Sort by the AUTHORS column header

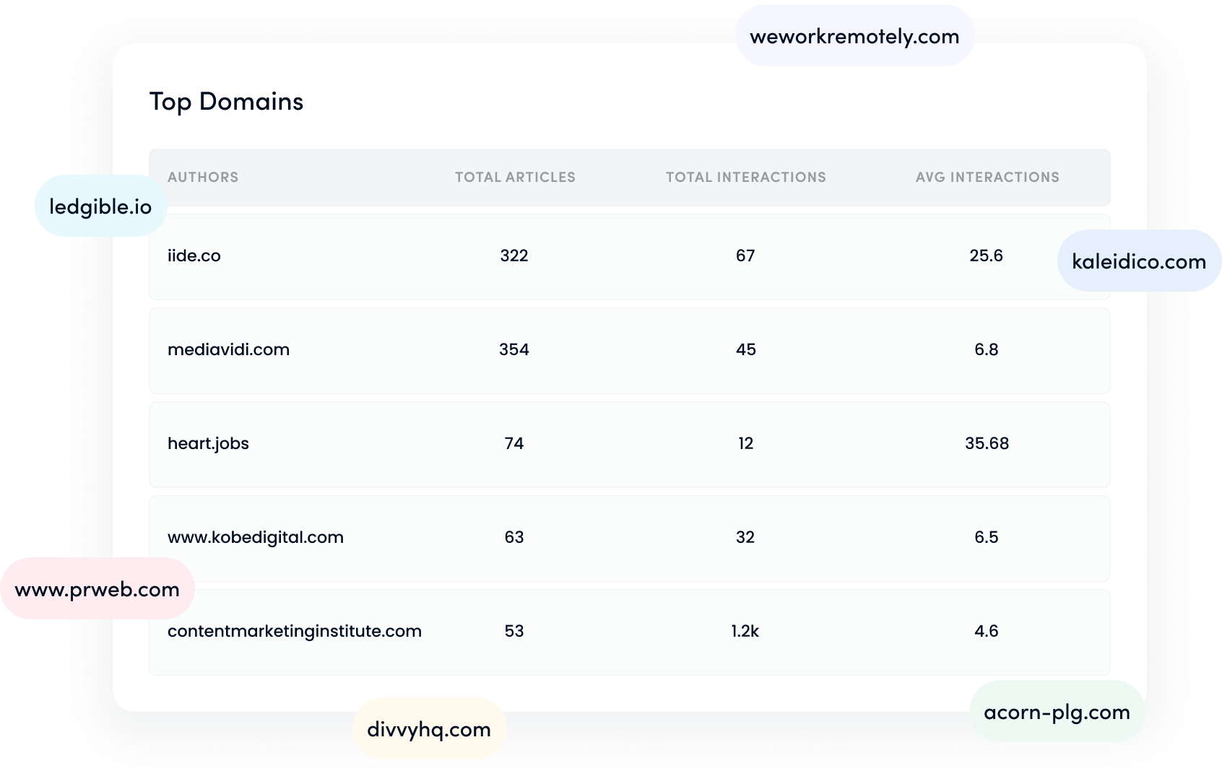(203, 177)
